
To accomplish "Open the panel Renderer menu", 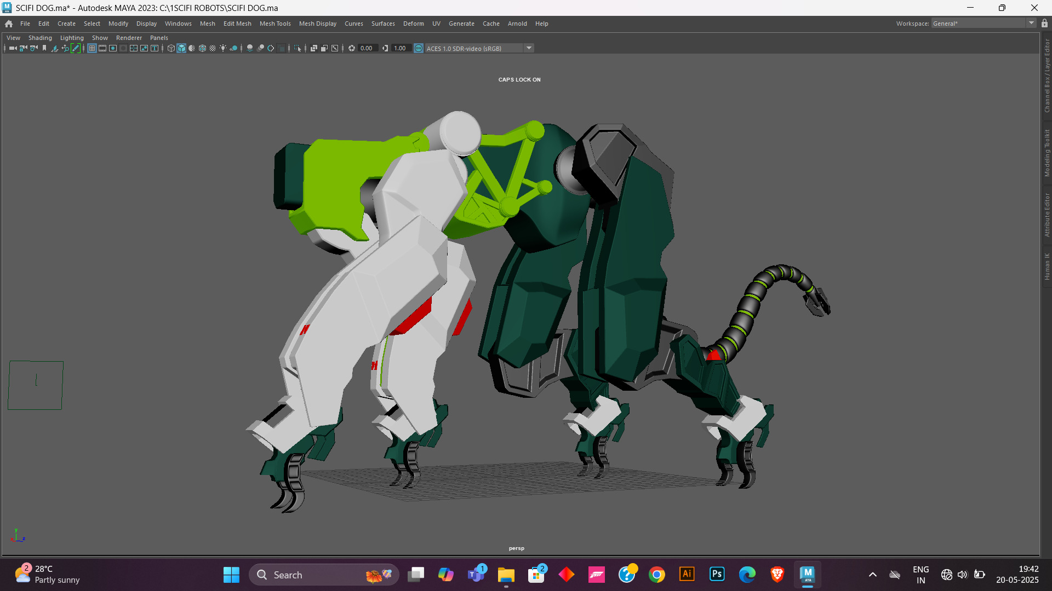I will pyautogui.click(x=129, y=38).
